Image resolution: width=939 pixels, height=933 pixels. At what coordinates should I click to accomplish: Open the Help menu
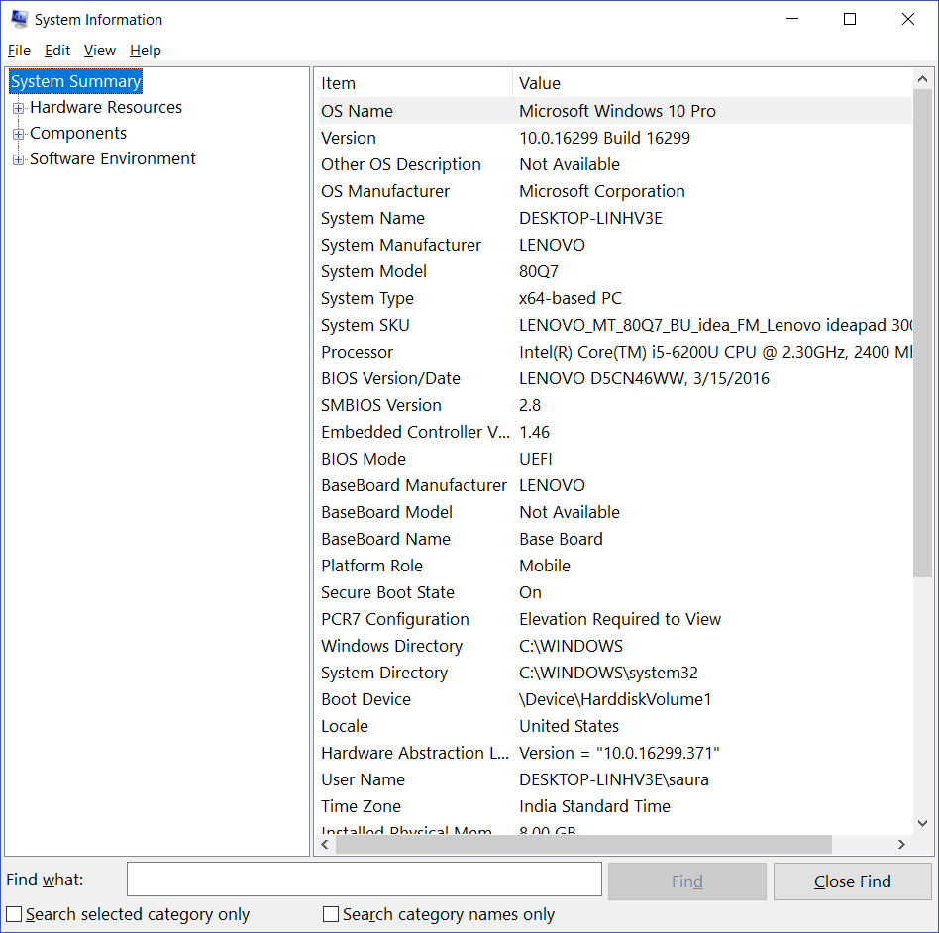tap(146, 51)
